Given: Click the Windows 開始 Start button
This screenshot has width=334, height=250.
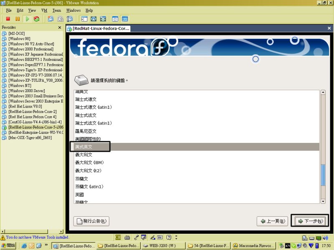Looking at the screenshot, I should click(x=8, y=245).
